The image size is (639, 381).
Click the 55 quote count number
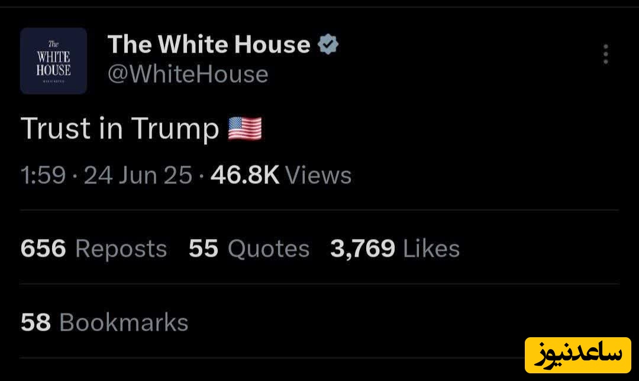[x=204, y=249]
